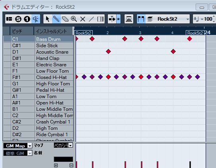Click the Cubase logo in title bar
The width and height of the screenshot is (216, 168).
[x=6, y=7]
